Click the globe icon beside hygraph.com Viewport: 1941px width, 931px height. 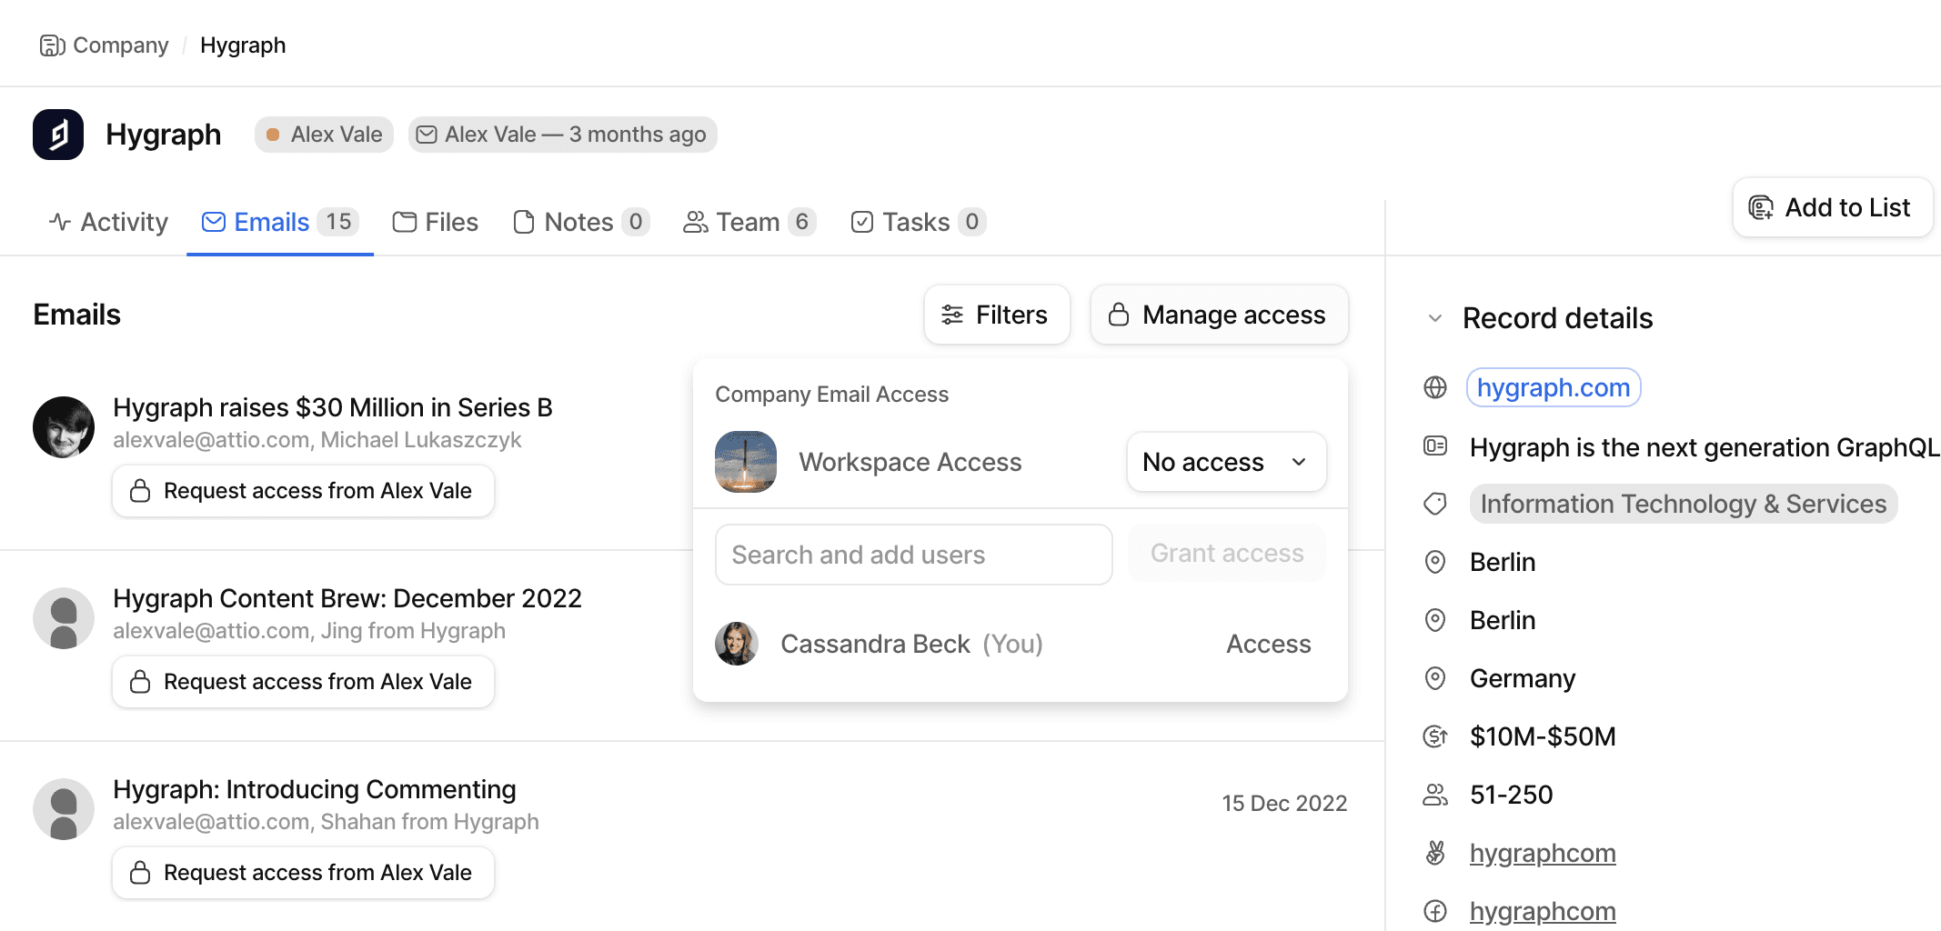(1435, 387)
